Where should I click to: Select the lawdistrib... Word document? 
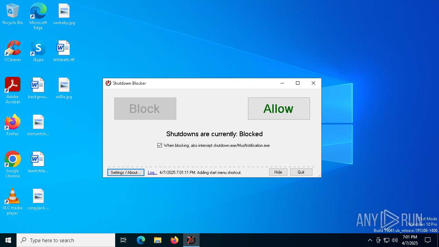pyautogui.click(x=38, y=162)
